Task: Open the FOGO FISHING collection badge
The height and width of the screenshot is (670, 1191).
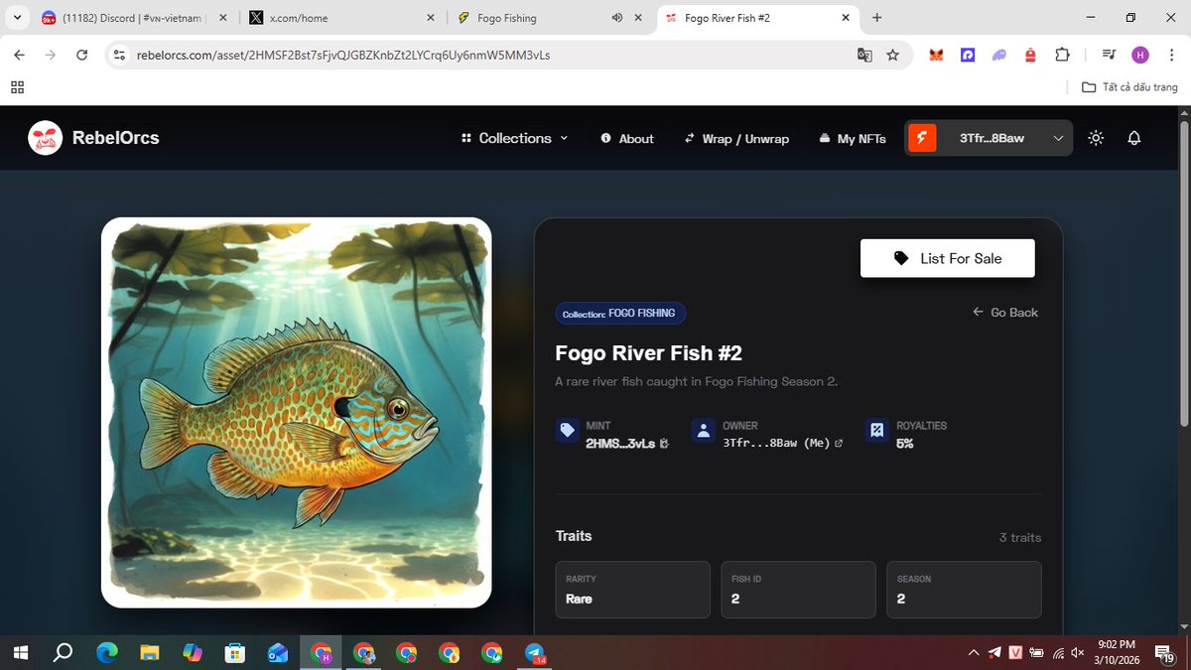Action: [x=620, y=314]
